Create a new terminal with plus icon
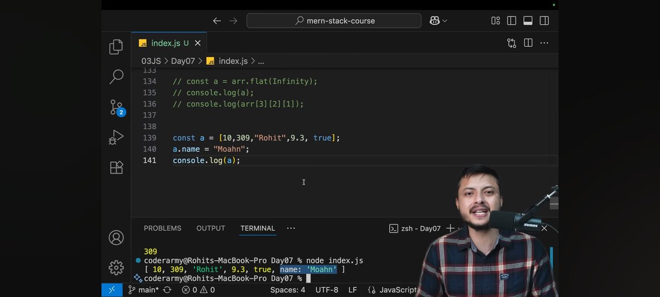Image resolution: width=660 pixels, height=297 pixels. [x=450, y=228]
